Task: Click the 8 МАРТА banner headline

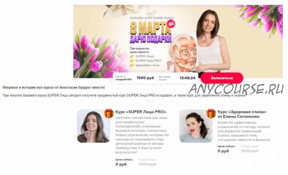Action: (150, 28)
